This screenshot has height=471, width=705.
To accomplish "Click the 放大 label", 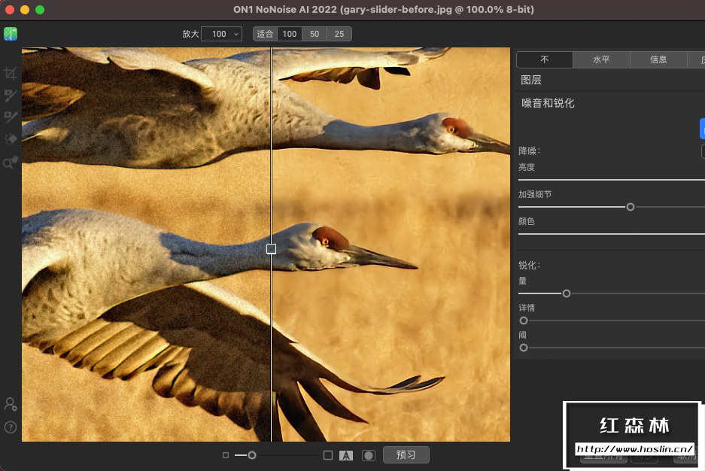I will click(x=190, y=34).
